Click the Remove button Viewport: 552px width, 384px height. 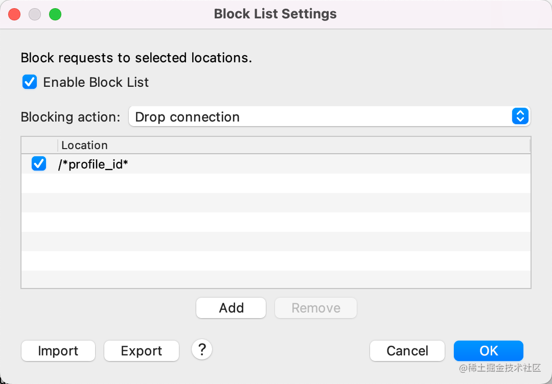(x=316, y=308)
